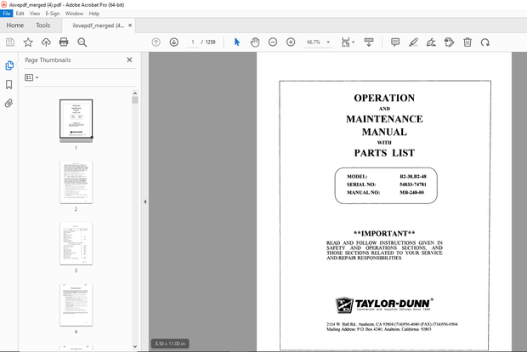Open the Help menu
The width and height of the screenshot is (527, 352).
(94, 14)
